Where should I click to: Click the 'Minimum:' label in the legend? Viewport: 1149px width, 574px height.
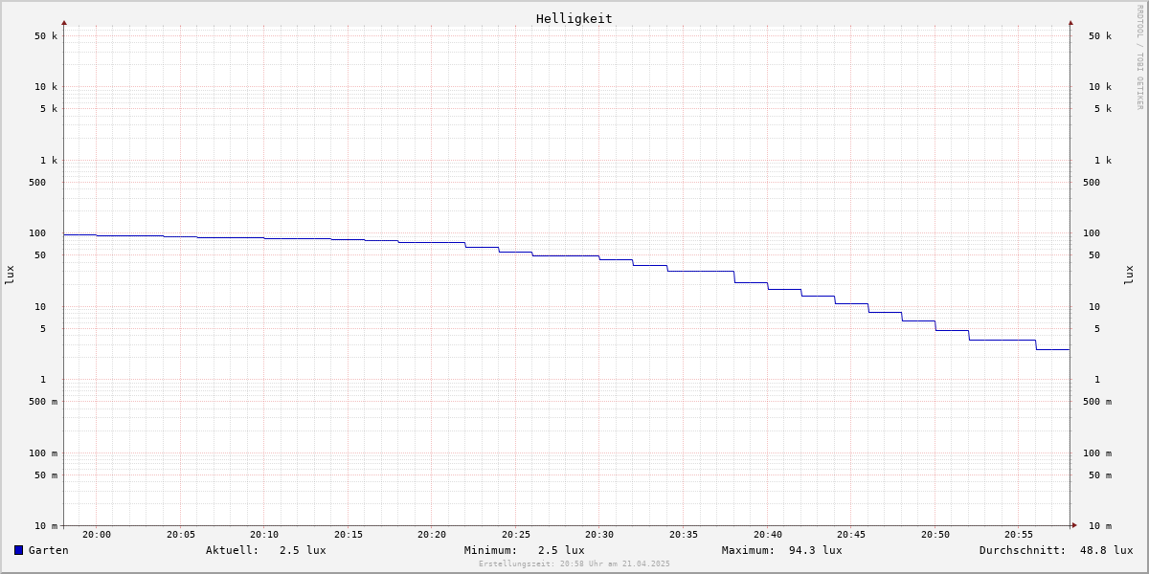click(x=491, y=550)
